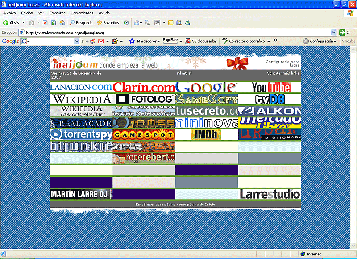This screenshot has height=259, width=357.
Task: Click the Gmail icon in Google toolbar
Action: (101, 41)
